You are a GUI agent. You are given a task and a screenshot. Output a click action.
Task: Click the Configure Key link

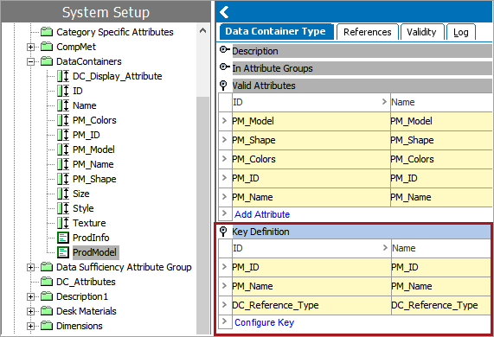coord(265,322)
